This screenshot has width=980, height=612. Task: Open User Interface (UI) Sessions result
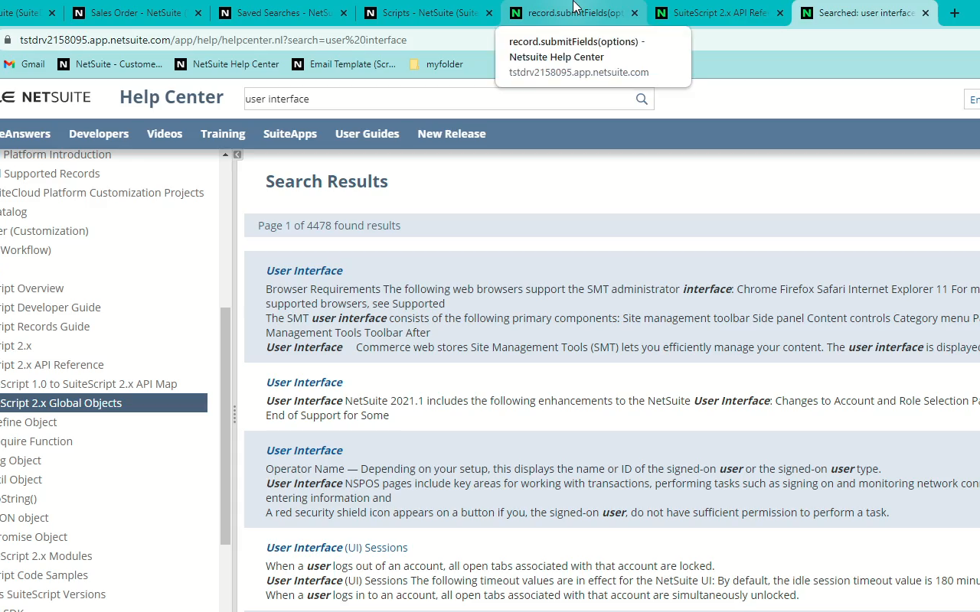[x=337, y=548]
